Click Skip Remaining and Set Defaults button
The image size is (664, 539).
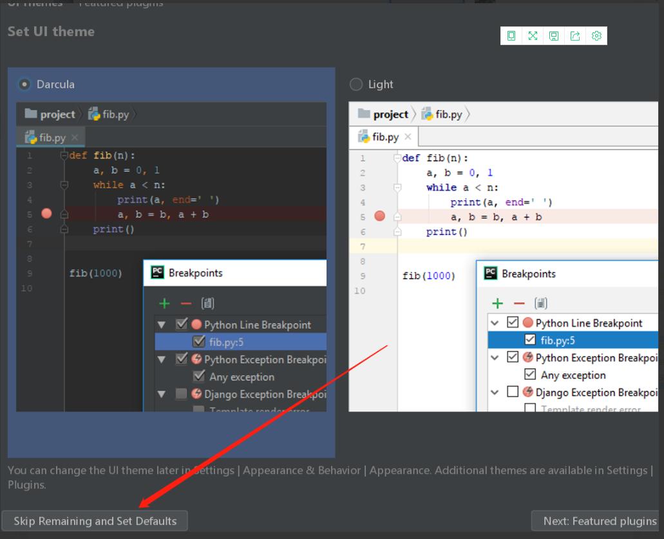click(95, 521)
